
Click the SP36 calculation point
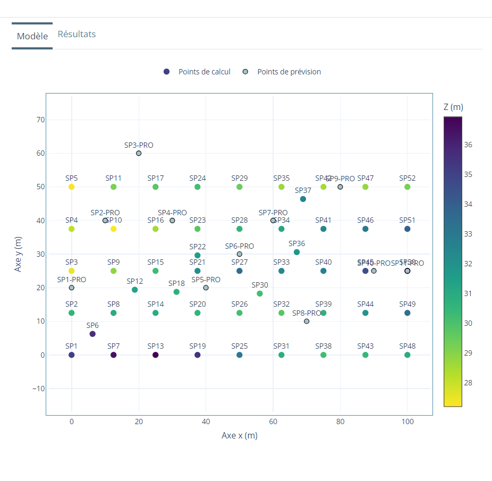coord(296,252)
